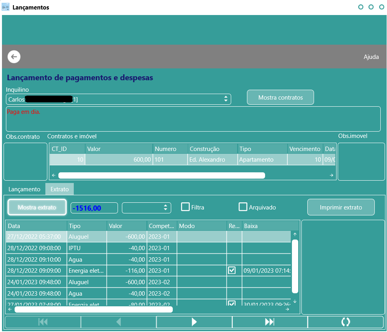Go to first record navigation icon
Image resolution: width=387 pixels, height=332 pixels.
(x=43, y=322)
